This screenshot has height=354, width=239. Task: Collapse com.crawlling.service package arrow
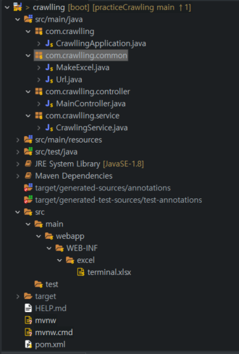[x=28, y=116]
